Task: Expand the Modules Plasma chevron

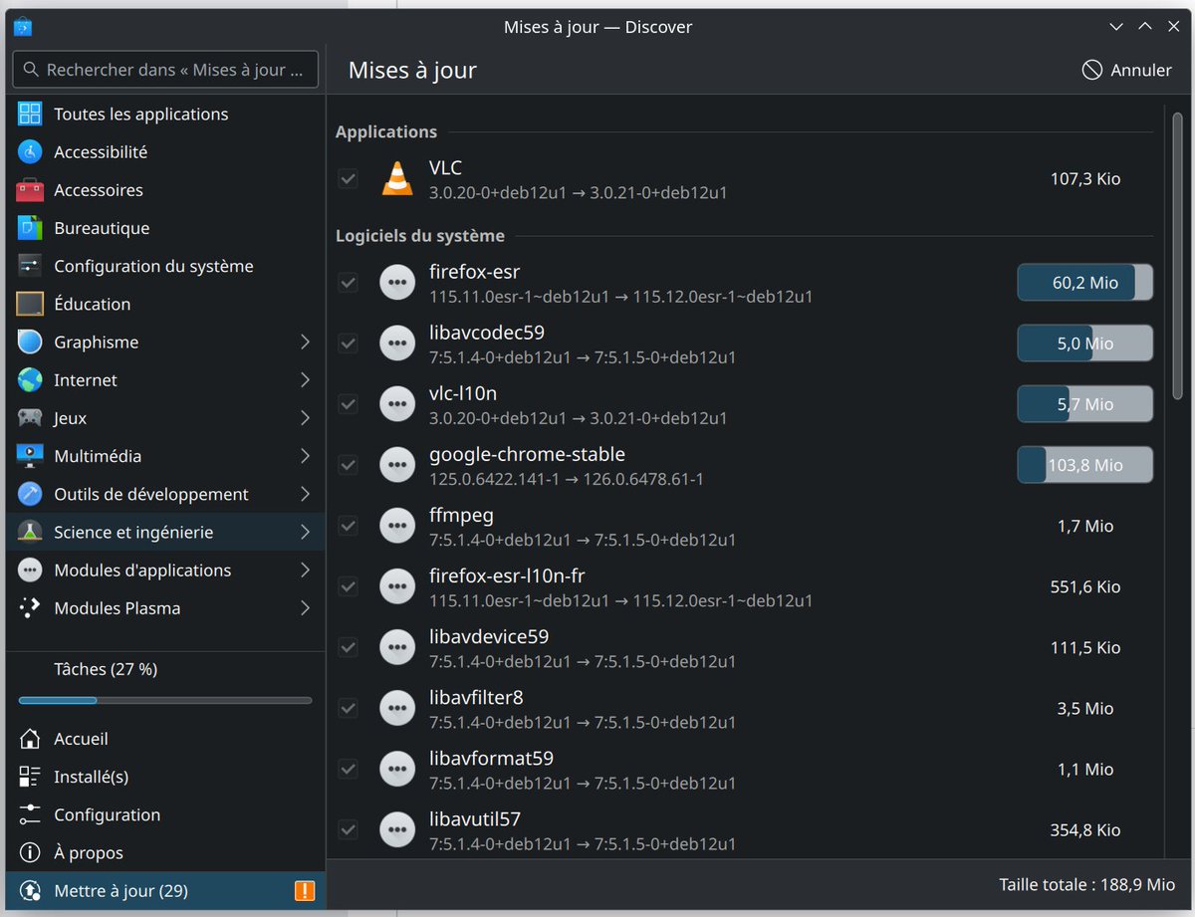Action: tap(305, 608)
